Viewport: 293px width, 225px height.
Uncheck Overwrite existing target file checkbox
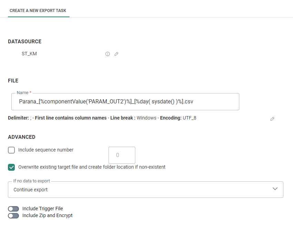coord(11,167)
